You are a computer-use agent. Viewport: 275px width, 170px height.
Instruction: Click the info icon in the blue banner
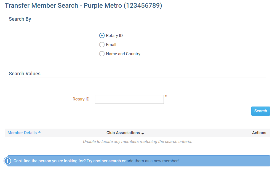click(7, 161)
